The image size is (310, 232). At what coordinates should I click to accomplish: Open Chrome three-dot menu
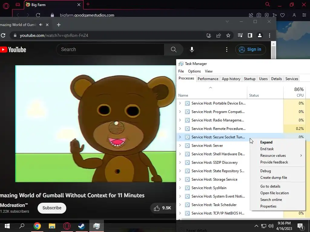269,35
